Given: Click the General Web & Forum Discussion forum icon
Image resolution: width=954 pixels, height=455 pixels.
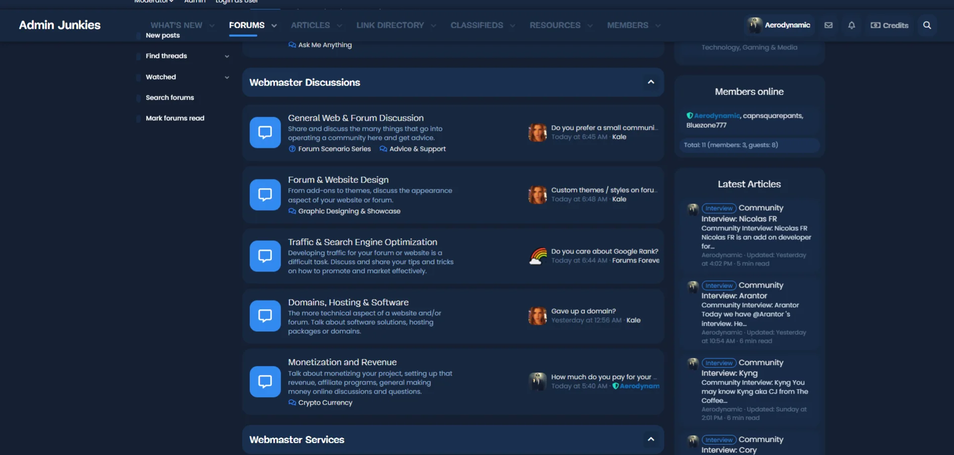Looking at the screenshot, I should coord(265,133).
